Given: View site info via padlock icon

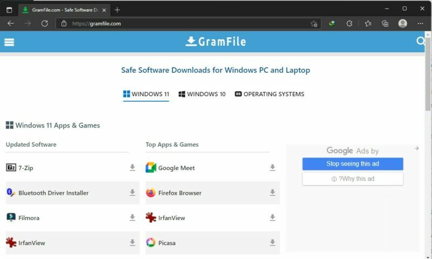Looking at the screenshot, I should [64, 23].
